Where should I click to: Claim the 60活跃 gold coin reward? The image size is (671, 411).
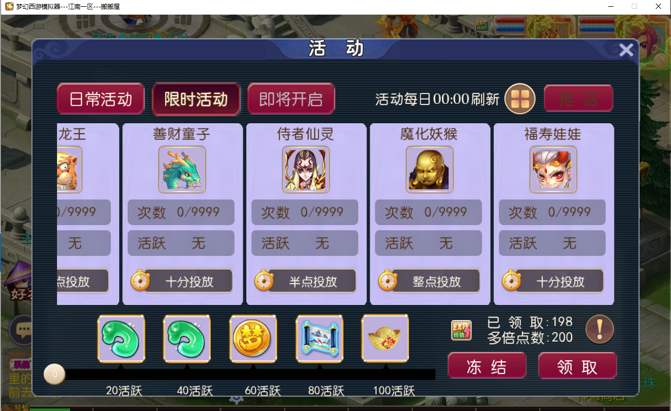coord(253,338)
